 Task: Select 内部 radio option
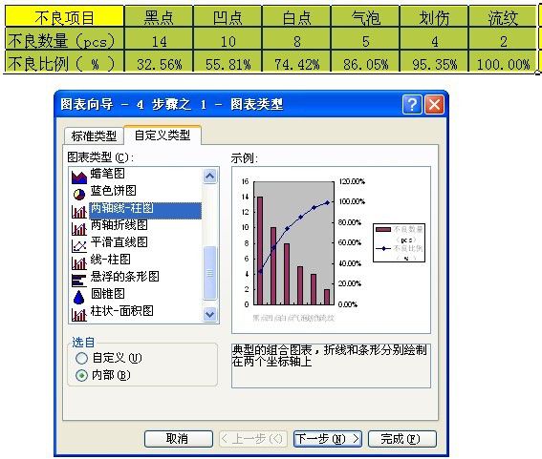[81, 375]
